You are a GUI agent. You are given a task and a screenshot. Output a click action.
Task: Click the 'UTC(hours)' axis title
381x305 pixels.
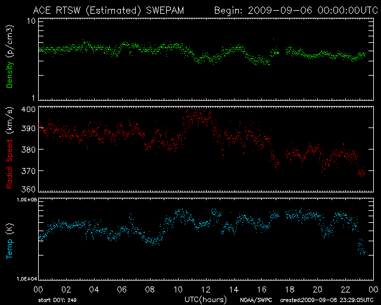(x=205, y=300)
